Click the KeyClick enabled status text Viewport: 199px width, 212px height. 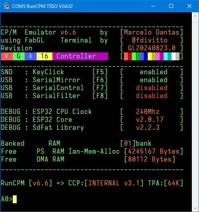pos(154,72)
